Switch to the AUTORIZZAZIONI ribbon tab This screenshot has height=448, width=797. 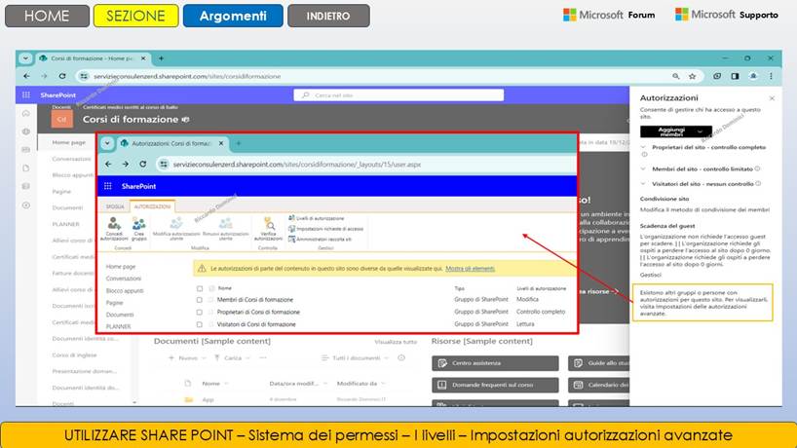153,206
